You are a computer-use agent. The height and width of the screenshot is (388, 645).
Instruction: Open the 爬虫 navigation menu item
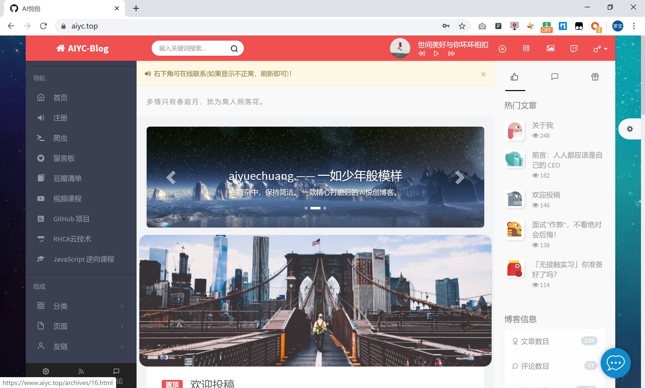(x=60, y=138)
